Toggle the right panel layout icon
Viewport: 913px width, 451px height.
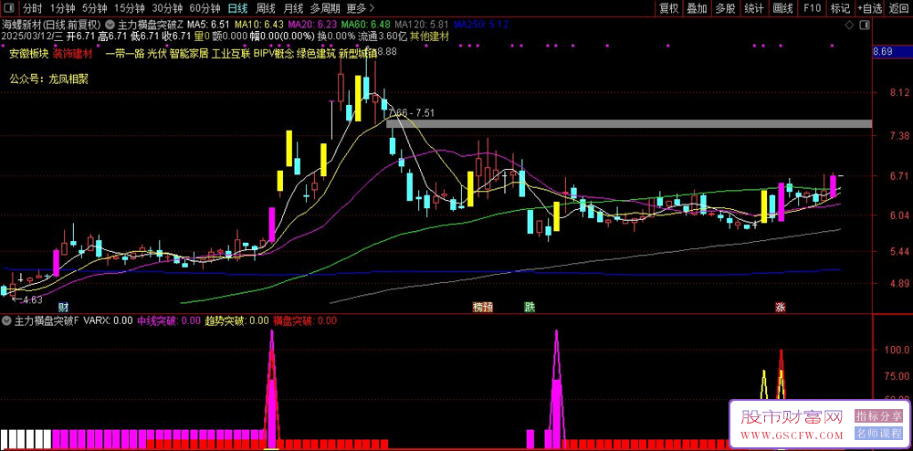point(864,26)
